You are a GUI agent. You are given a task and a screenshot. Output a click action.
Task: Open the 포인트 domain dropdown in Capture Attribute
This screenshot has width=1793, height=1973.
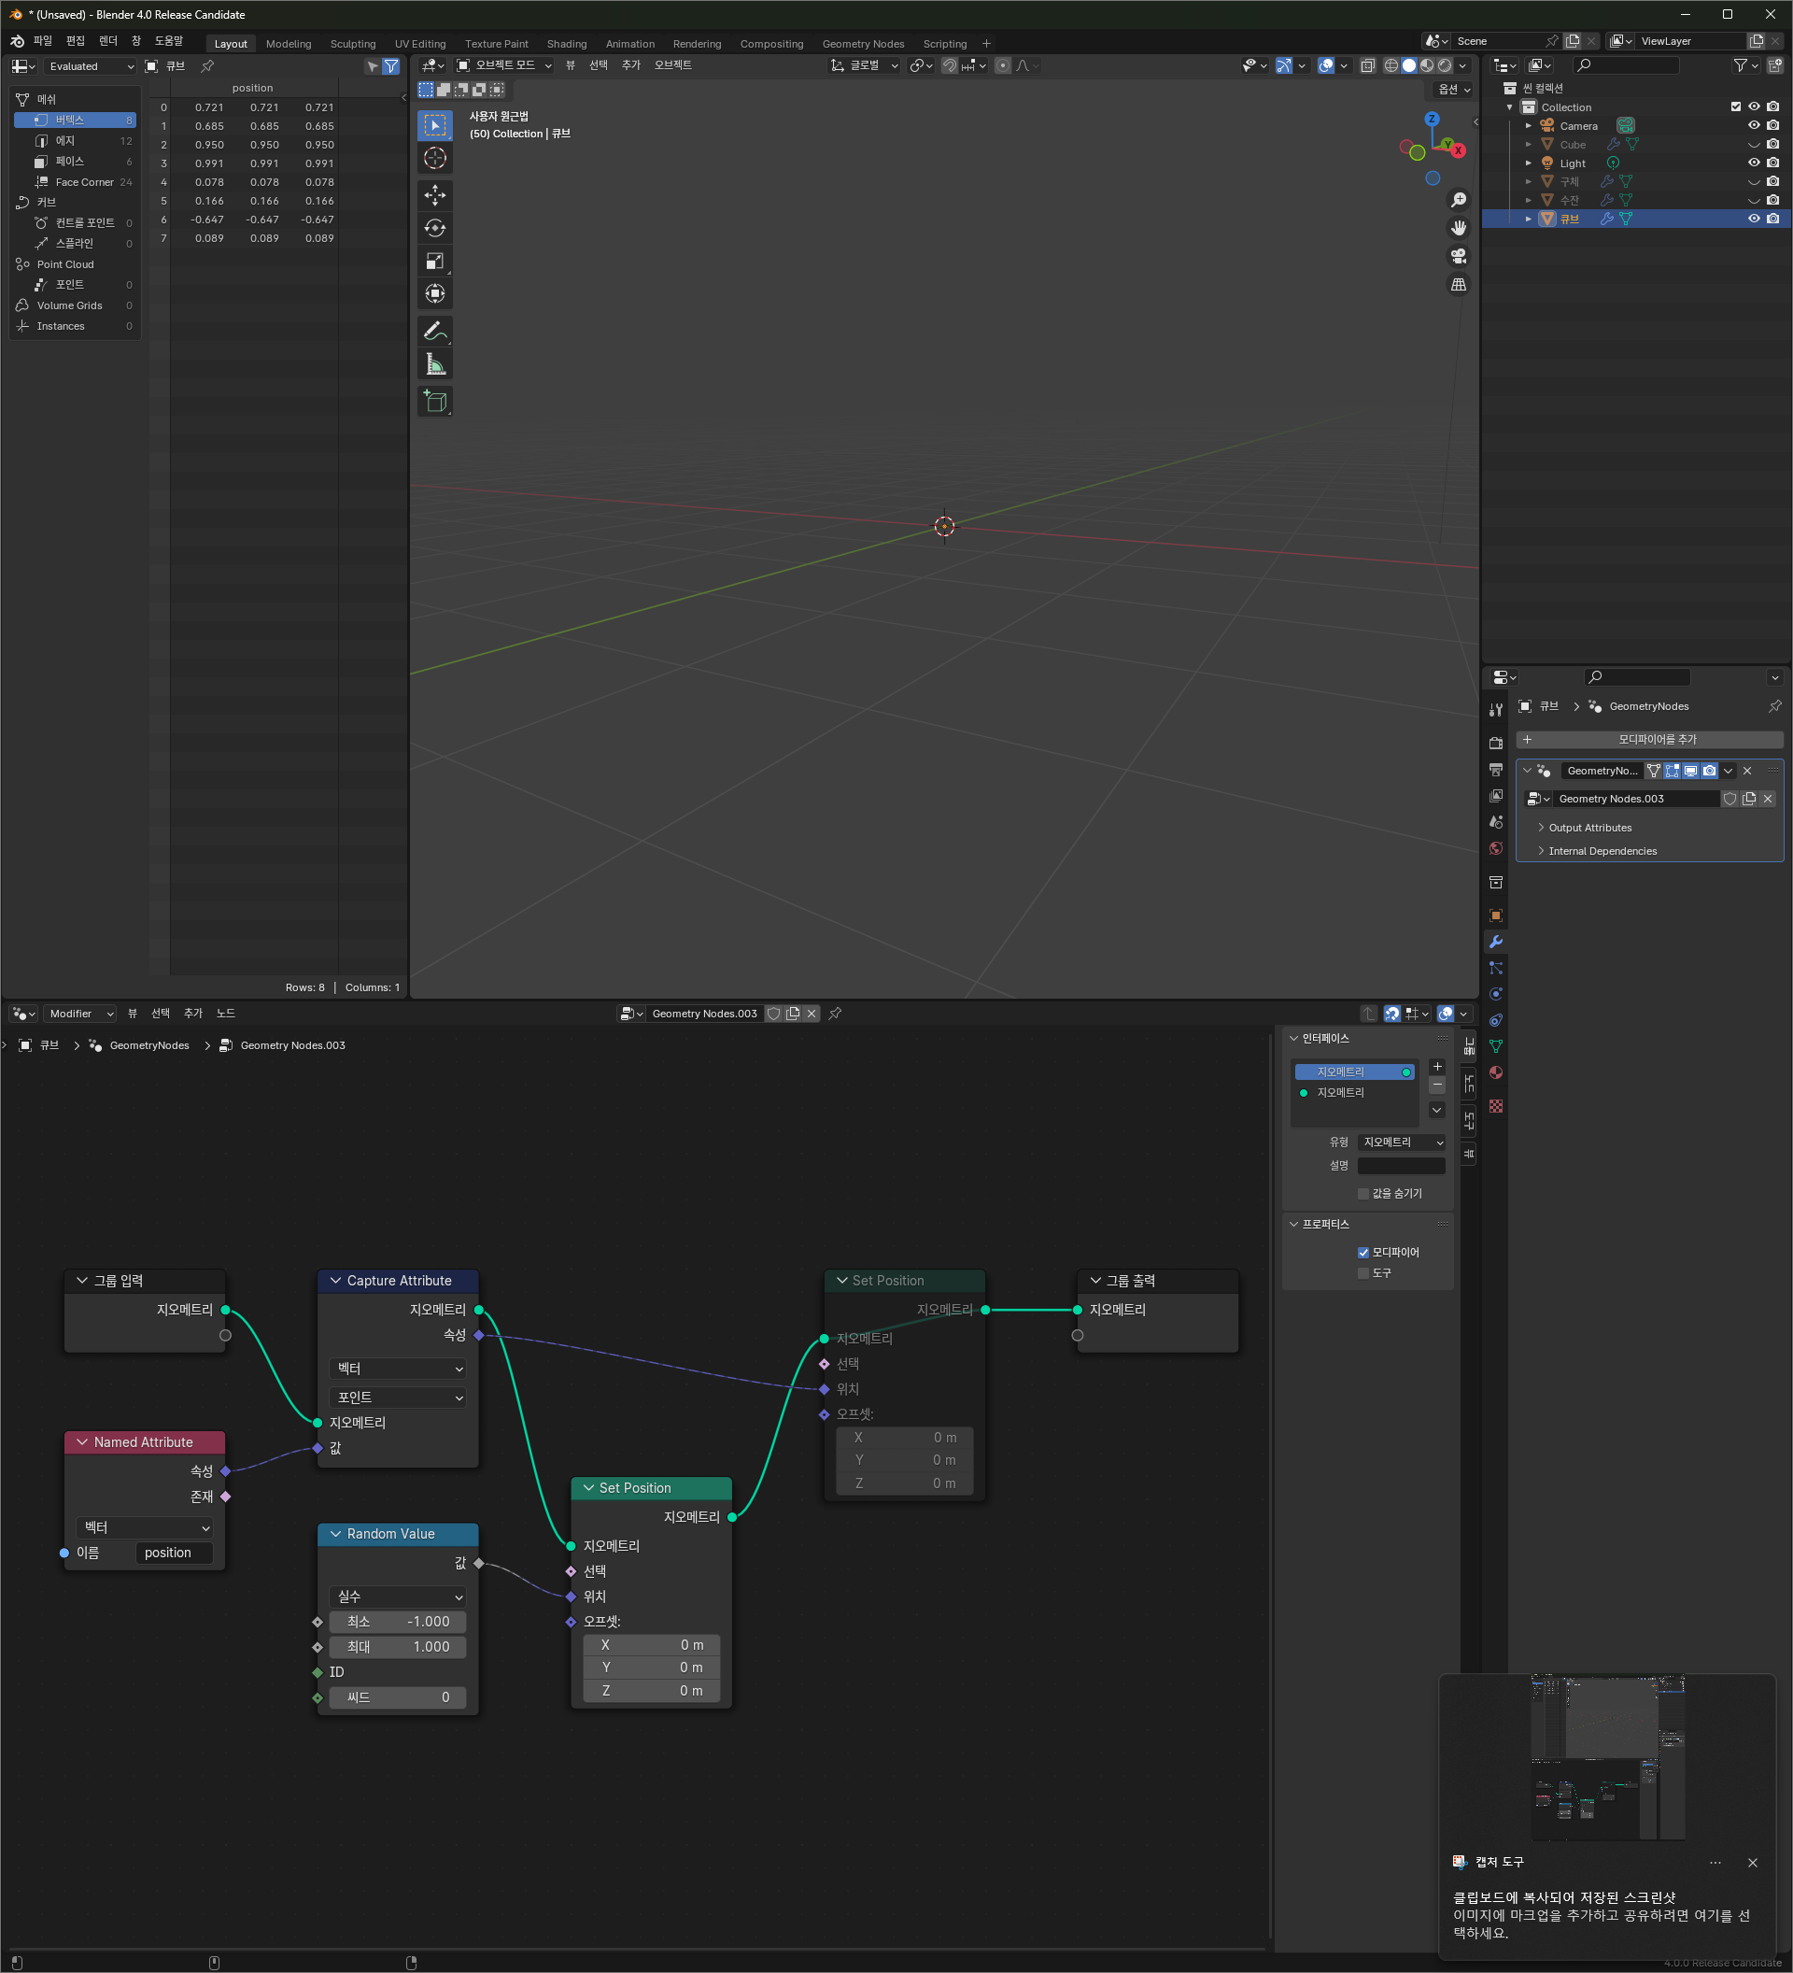pos(398,1397)
